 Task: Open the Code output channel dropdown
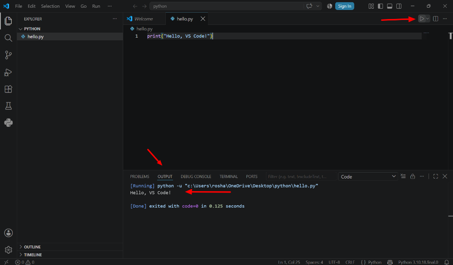(368, 177)
